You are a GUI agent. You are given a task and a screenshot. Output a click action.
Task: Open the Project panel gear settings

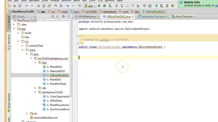tap(64, 17)
